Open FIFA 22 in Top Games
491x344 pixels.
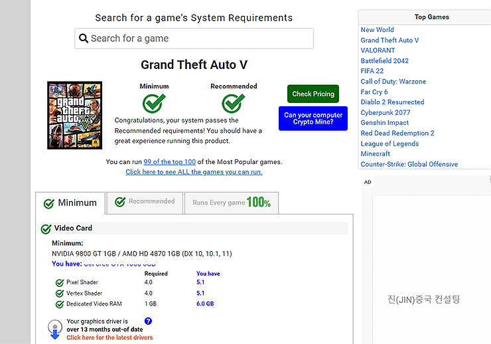(372, 71)
